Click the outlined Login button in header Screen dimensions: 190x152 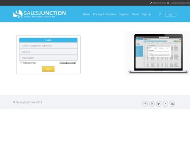(171, 14)
